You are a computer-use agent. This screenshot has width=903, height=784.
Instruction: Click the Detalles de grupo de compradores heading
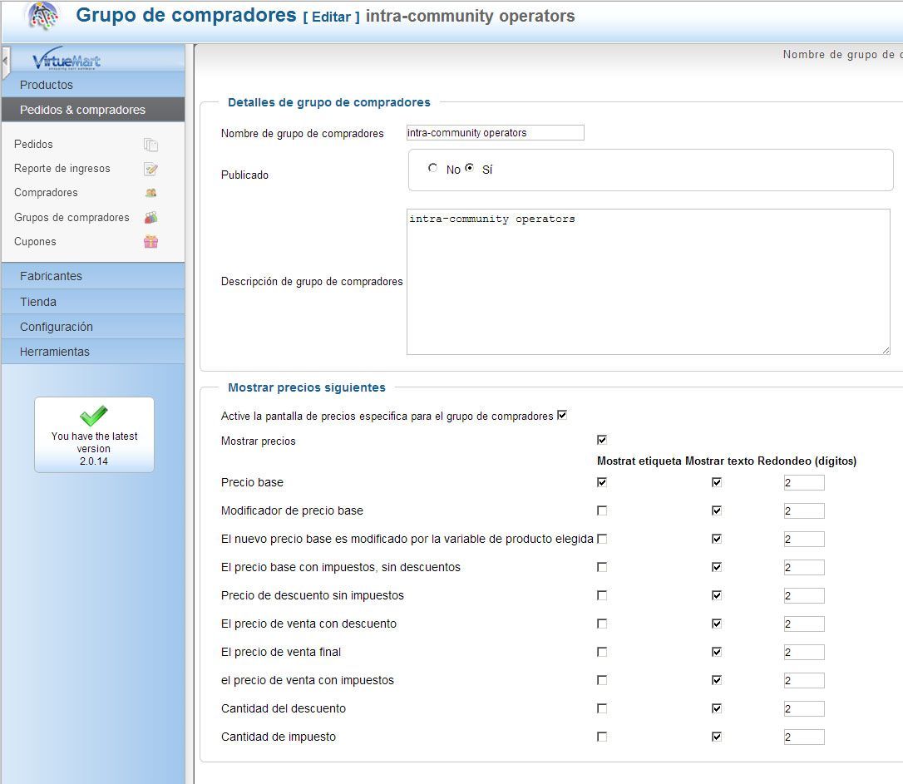pyautogui.click(x=328, y=102)
